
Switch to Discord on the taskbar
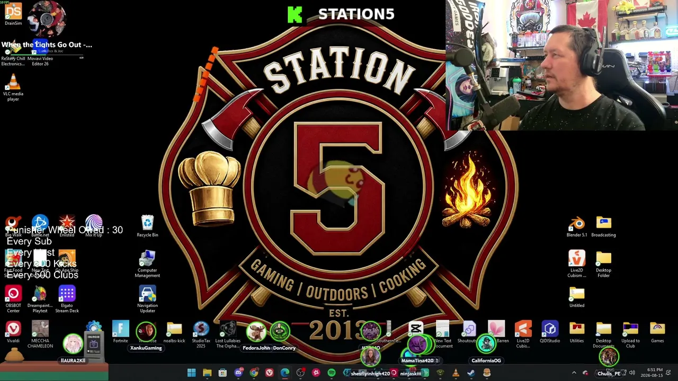click(x=238, y=373)
